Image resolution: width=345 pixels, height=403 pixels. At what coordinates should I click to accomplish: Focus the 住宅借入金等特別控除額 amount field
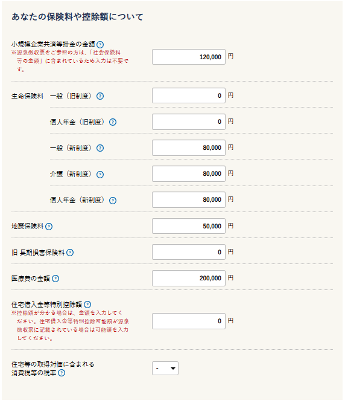[189, 321]
